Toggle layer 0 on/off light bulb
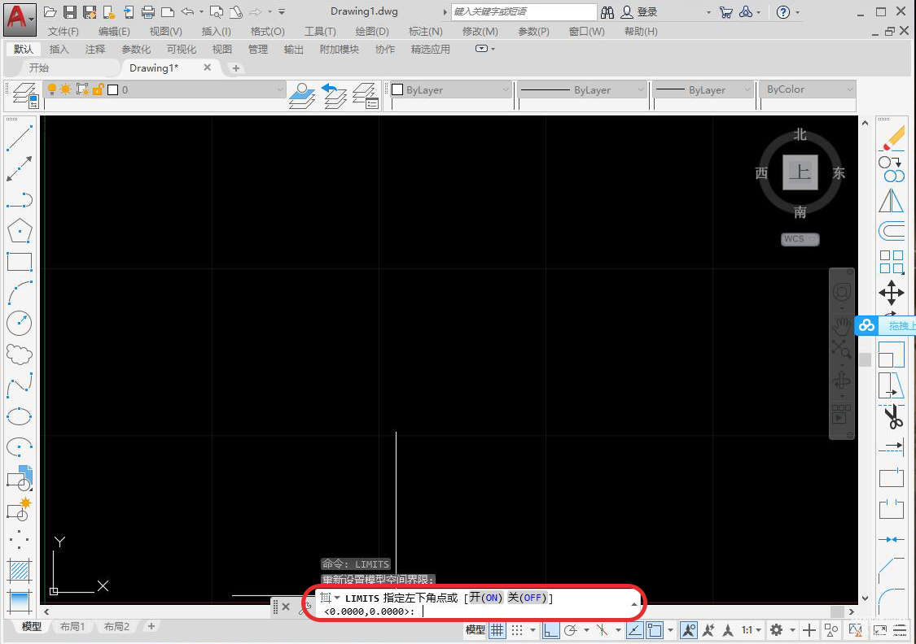Viewport: 916px width, 644px height. coord(52,89)
